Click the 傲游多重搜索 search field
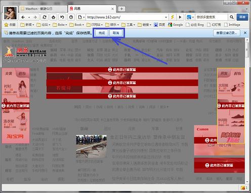This screenshot has height=193, width=251. pyautogui.click(x=212, y=17)
